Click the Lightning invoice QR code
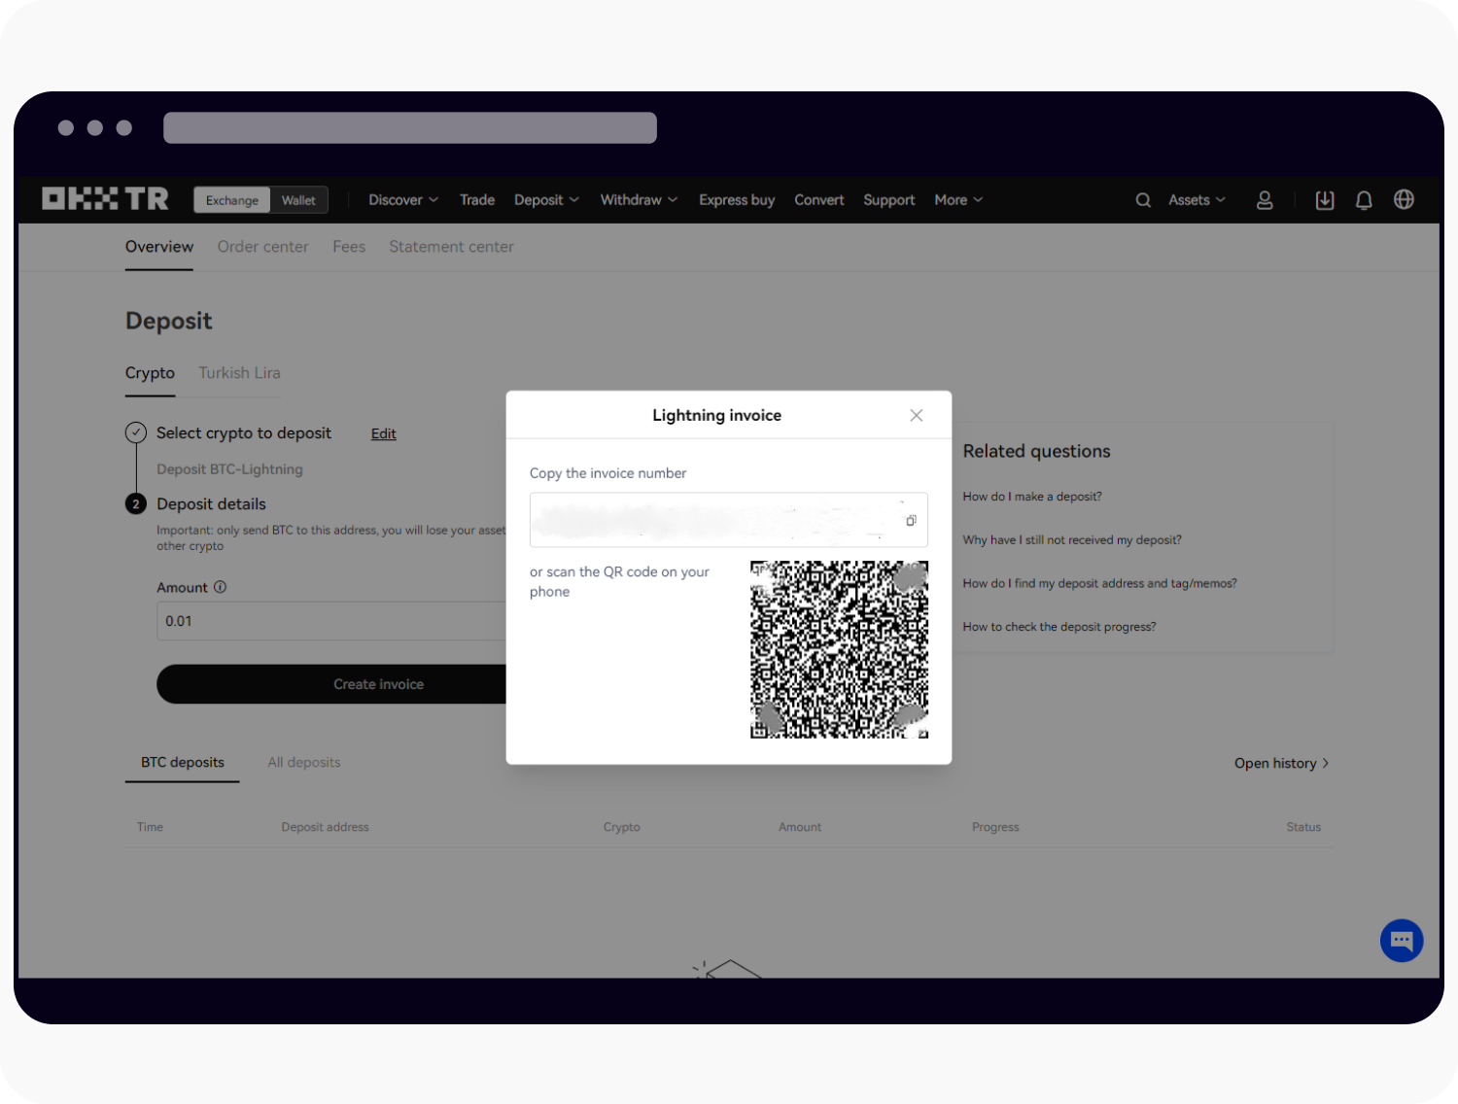Viewport: 1458px width, 1104px height. [839, 649]
